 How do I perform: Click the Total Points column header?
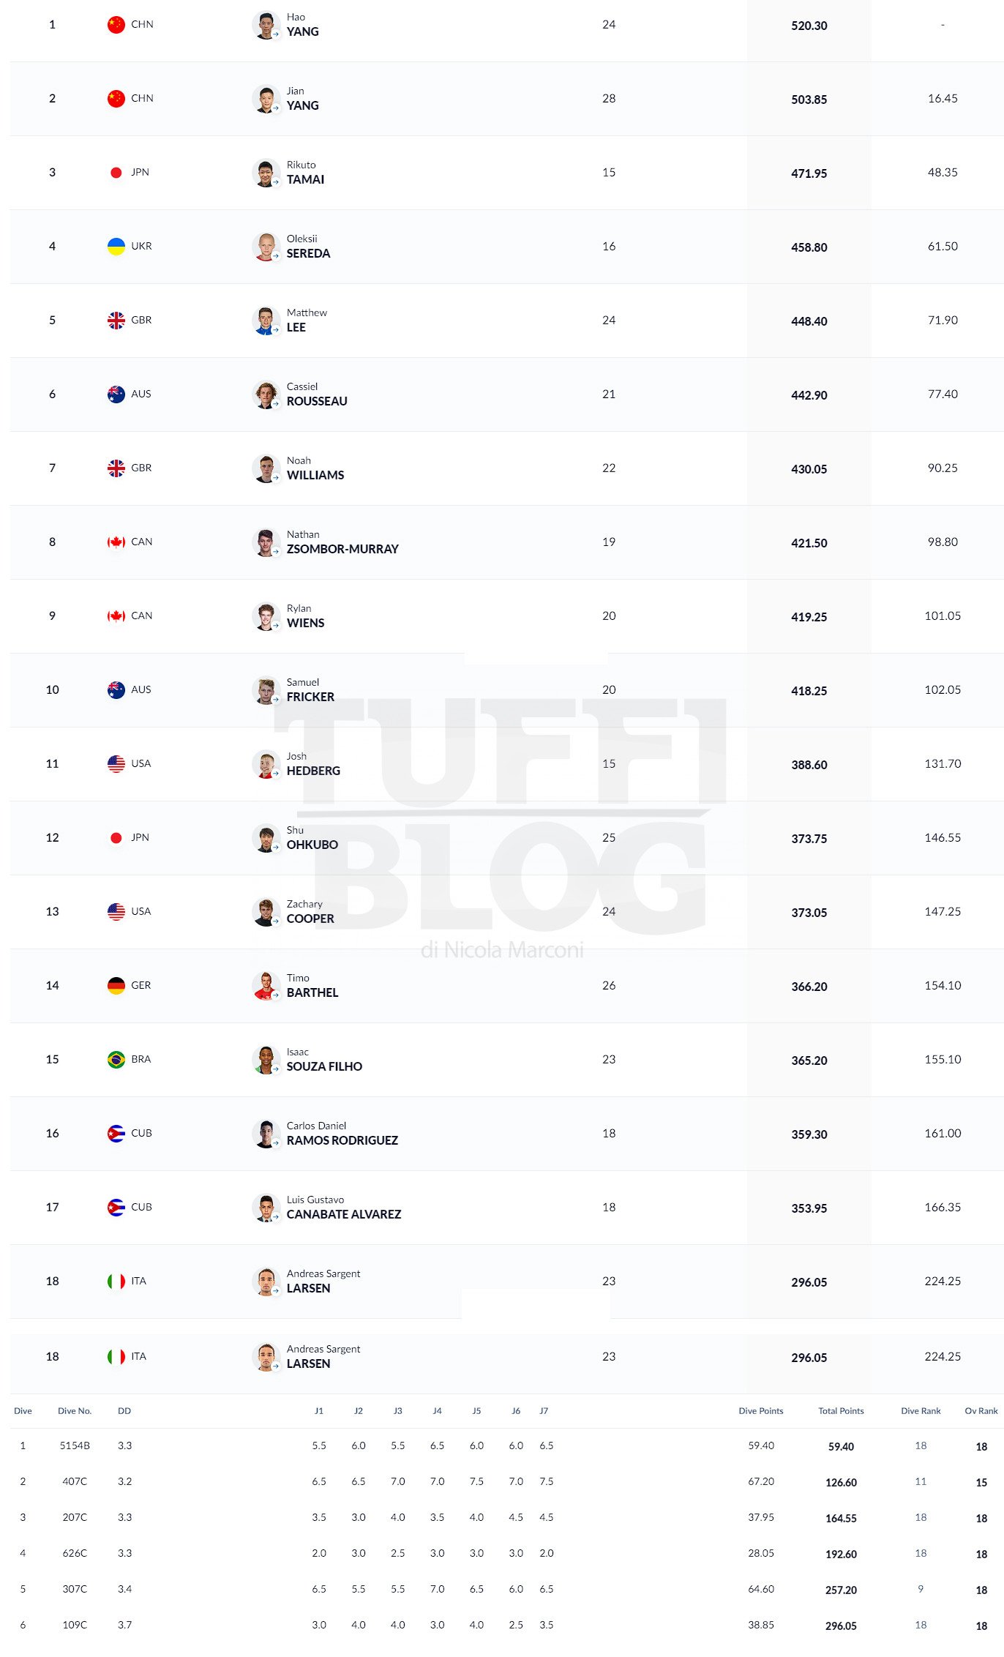[841, 1411]
